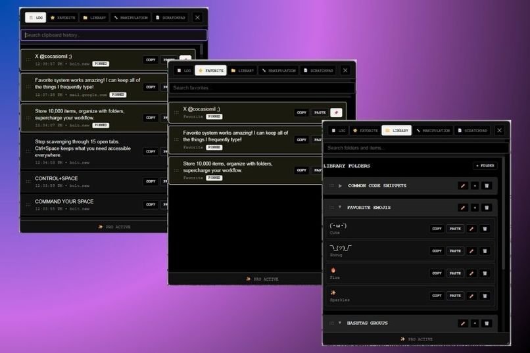Delete the Shrug item
The height and width of the screenshot is (353, 530).
(485, 251)
